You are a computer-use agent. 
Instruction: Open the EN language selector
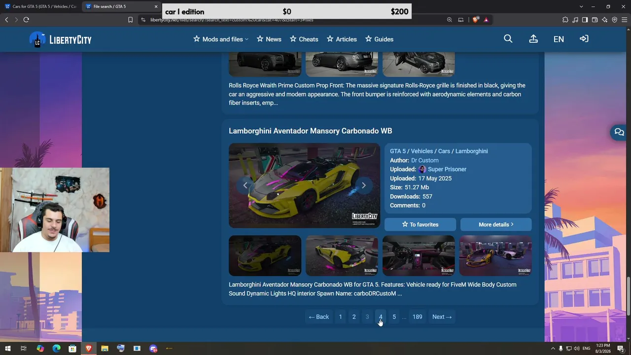coord(559,39)
